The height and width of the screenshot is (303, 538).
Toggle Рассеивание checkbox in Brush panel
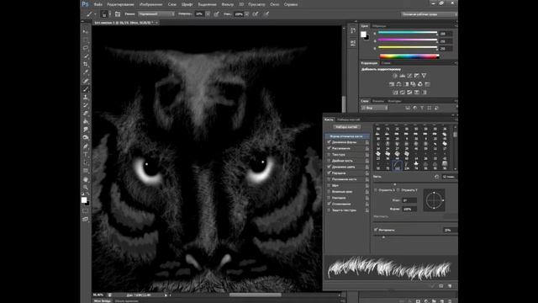[x=329, y=148]
